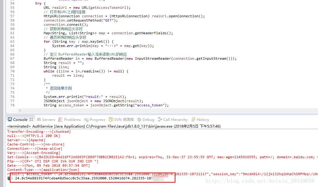The width and height of the screenshot is (318, 187).
Task: Click line number 75 in the gutter
Action: click(x=12, y=92)
